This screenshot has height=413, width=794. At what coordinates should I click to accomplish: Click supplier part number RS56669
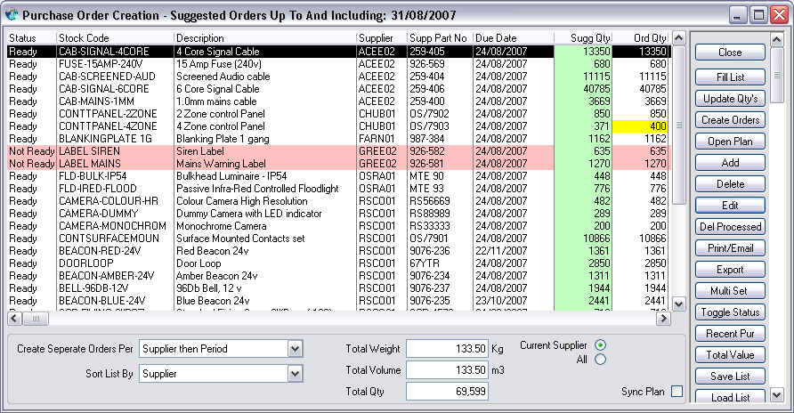point(430,201)
